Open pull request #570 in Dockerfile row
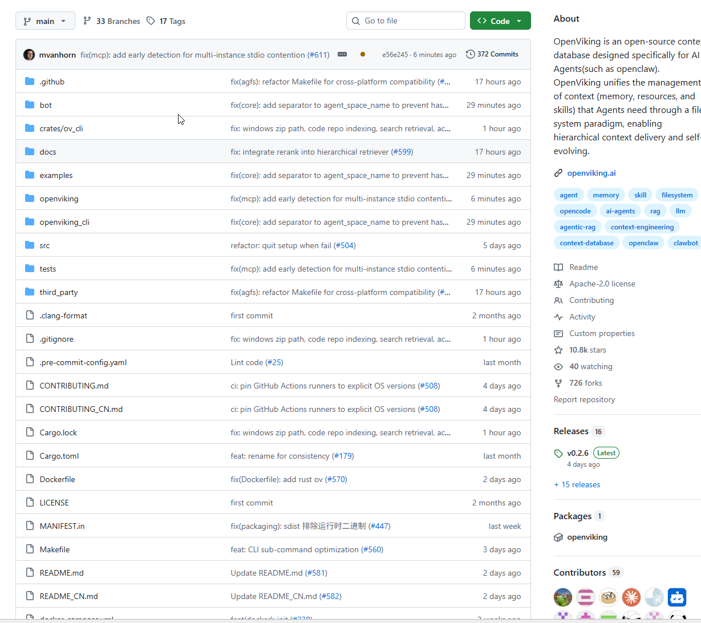 tap(336, 479)
